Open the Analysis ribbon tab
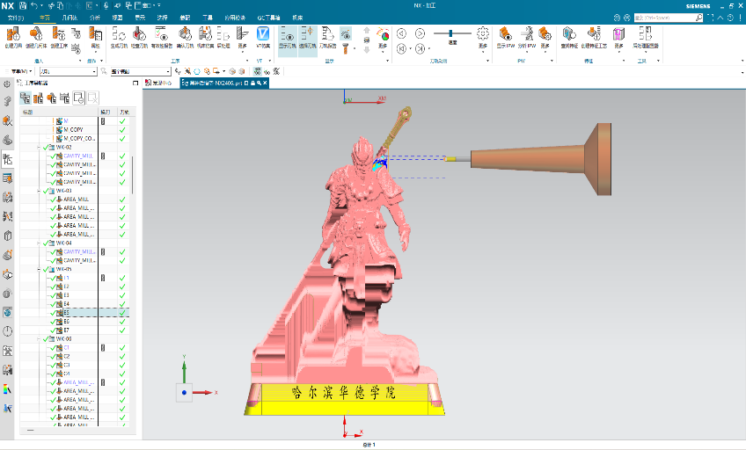This screenshot has width=746, height=450. (x=96, y=17)
